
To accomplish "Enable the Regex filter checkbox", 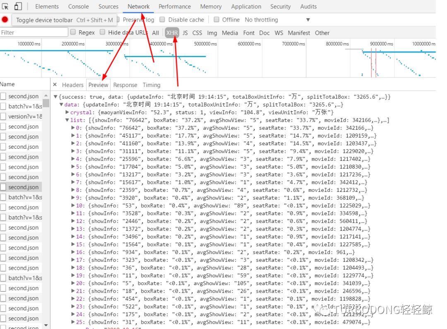I will tap(73, 32).
